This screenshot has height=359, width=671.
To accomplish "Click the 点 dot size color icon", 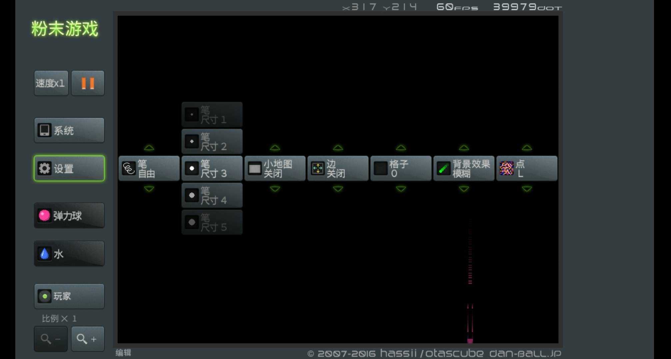I will pos(507,169).
